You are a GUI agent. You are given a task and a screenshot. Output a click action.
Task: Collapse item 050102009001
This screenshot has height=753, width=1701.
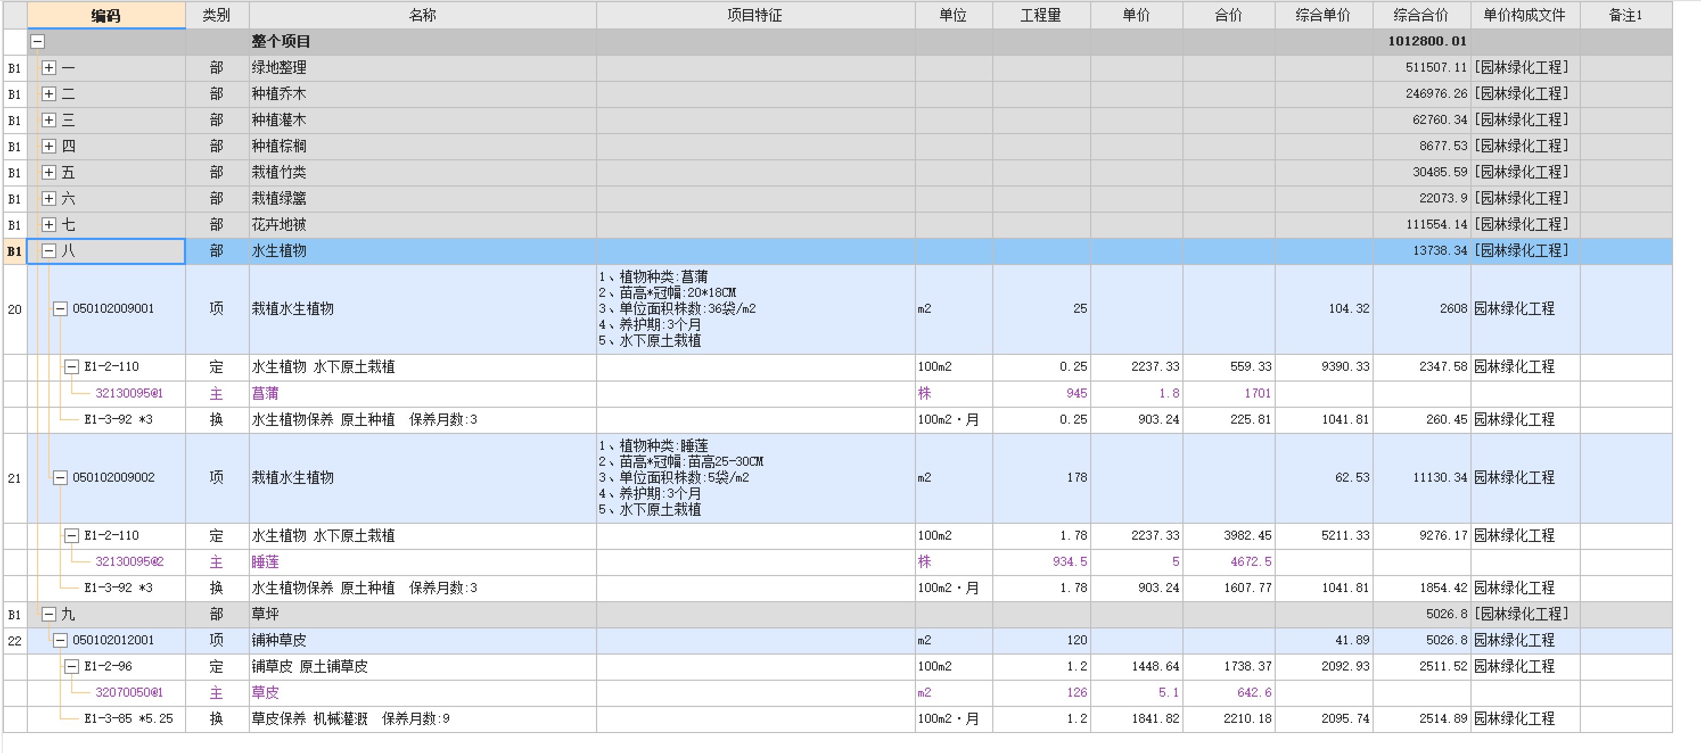tap(60, 309)
